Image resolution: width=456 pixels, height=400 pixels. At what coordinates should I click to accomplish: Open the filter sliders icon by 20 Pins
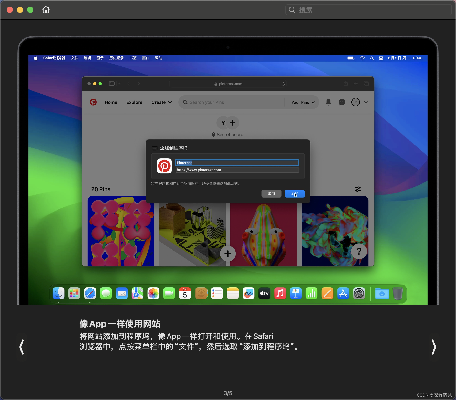tap(358, 189)
